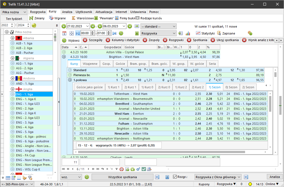This screenshot has height=187, width=284.
Task: Select the Wzajemne tab
Action: [90, 64]
